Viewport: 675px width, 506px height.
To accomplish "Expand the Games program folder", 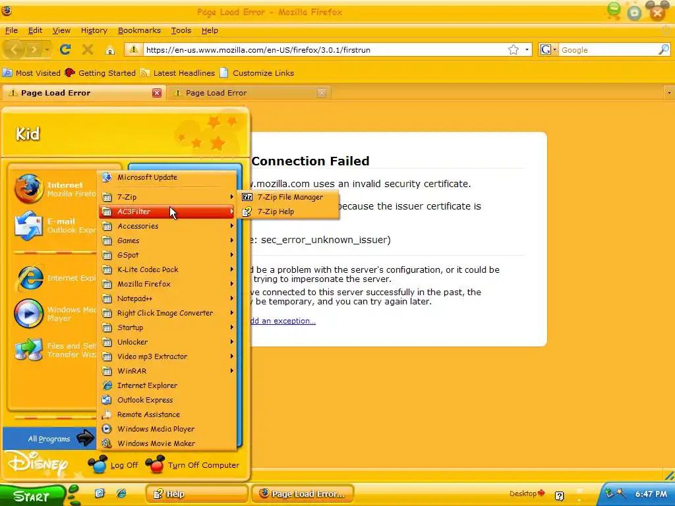I will [x=168, y=240].
